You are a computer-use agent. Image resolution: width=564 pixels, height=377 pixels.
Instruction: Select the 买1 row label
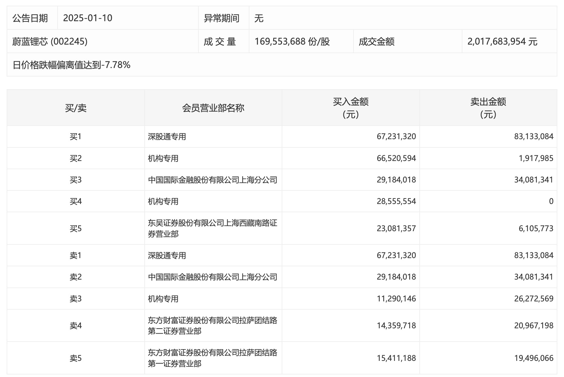[76, 136]
